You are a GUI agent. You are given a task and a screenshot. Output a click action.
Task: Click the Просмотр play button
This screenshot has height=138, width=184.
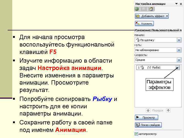146,118
